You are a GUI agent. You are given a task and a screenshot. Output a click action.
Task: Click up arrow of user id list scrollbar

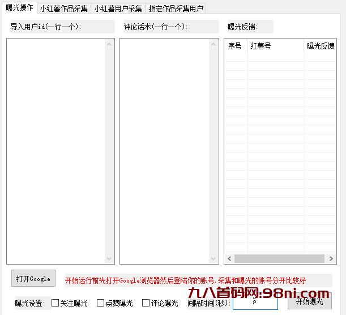click(x=110, y=44)
